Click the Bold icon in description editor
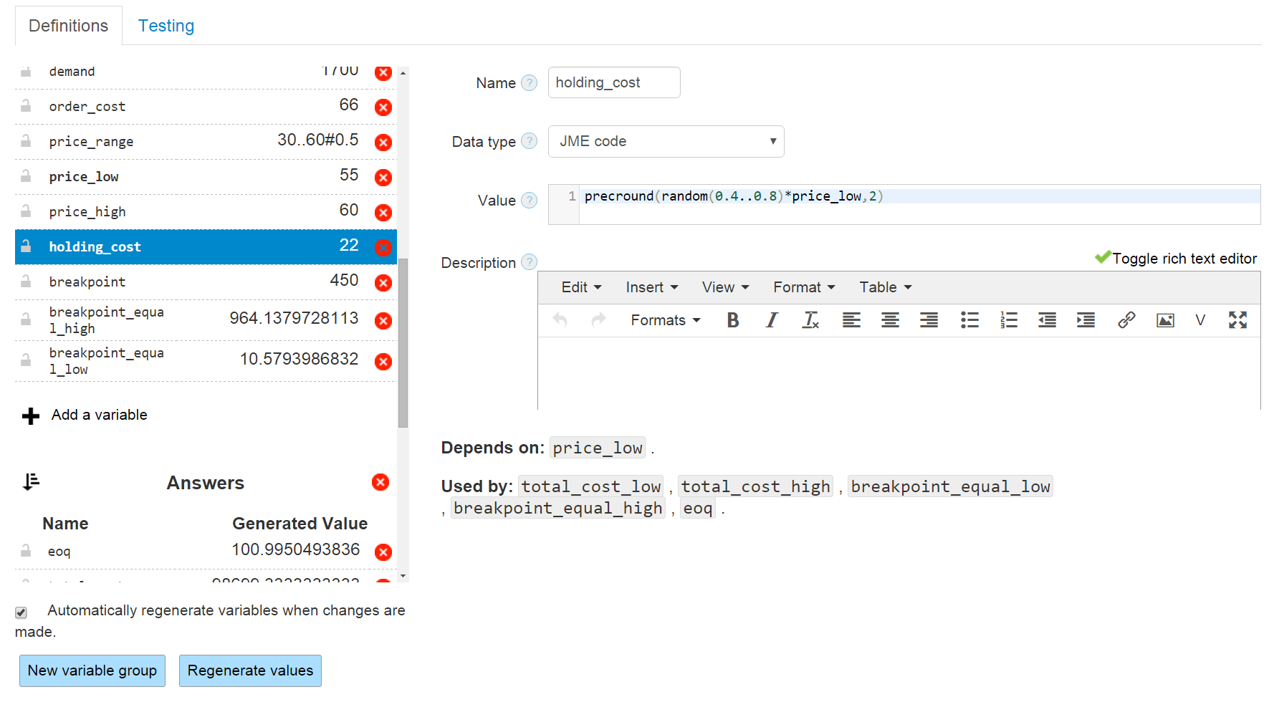The image size is (1274, 702). click(732, 320)
